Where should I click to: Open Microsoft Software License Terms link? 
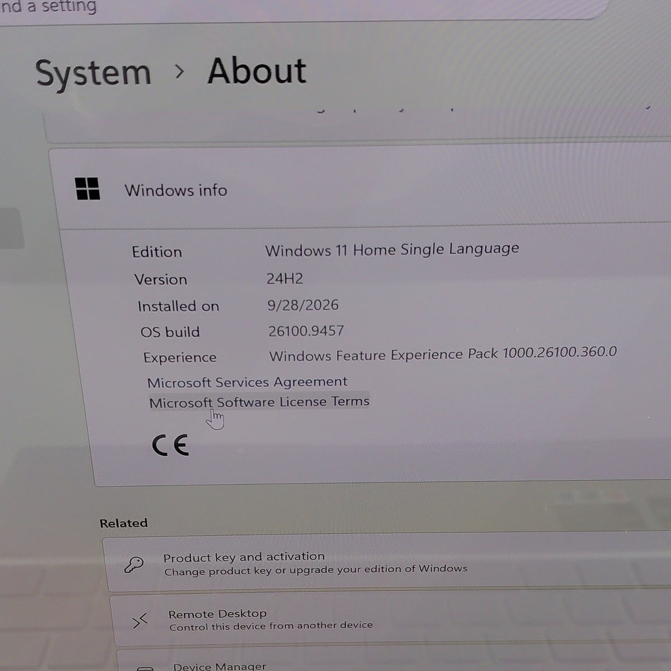259,402
